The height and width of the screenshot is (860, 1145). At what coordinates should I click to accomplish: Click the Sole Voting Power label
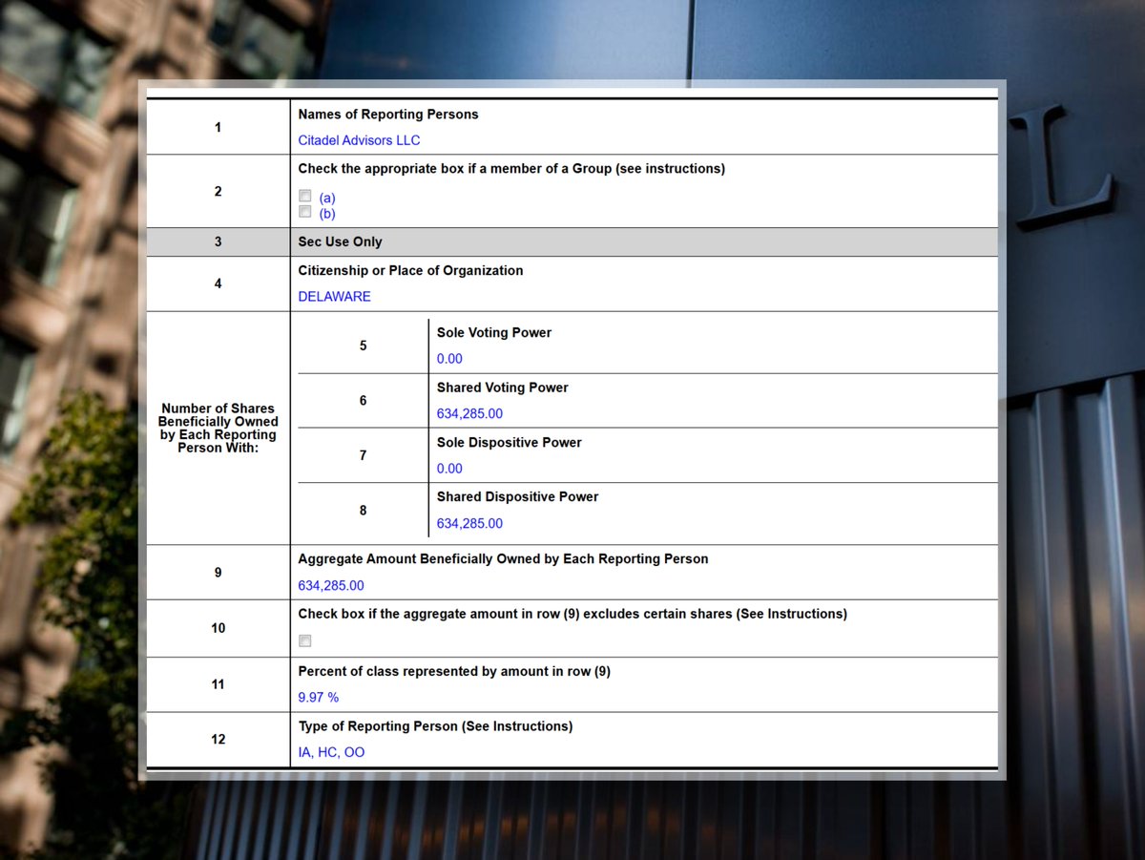[x=494, y=333]
